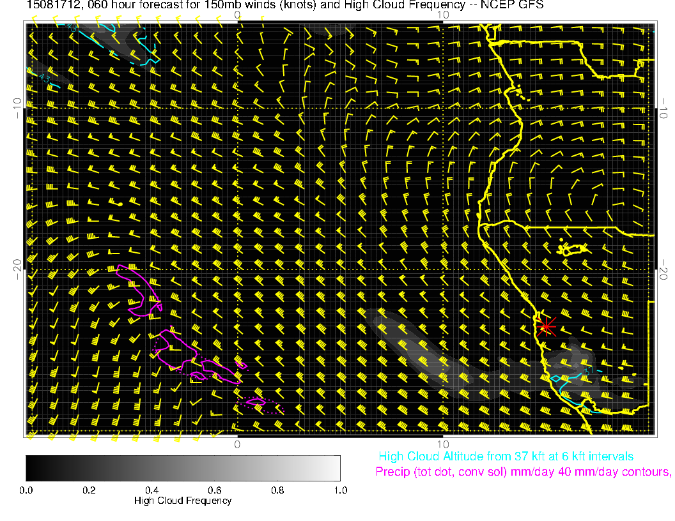This screenshot has height=521, width=675.
Task: Select the 0 longitude label on bottom axis
Action: [237, 444]
